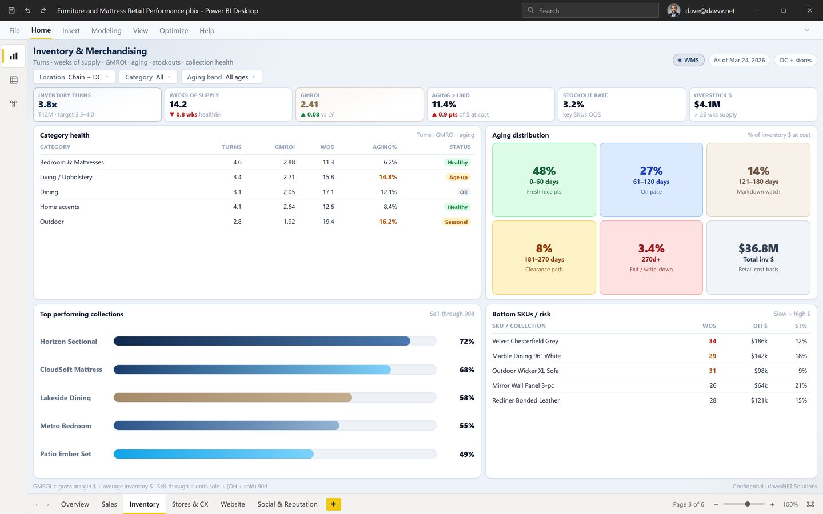Collapse the ribbon with chevron

coord(807,30)
